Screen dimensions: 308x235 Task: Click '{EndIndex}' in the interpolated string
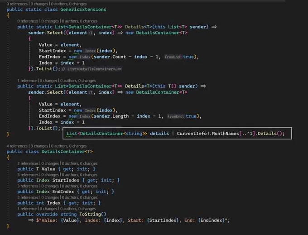(212, 220)
